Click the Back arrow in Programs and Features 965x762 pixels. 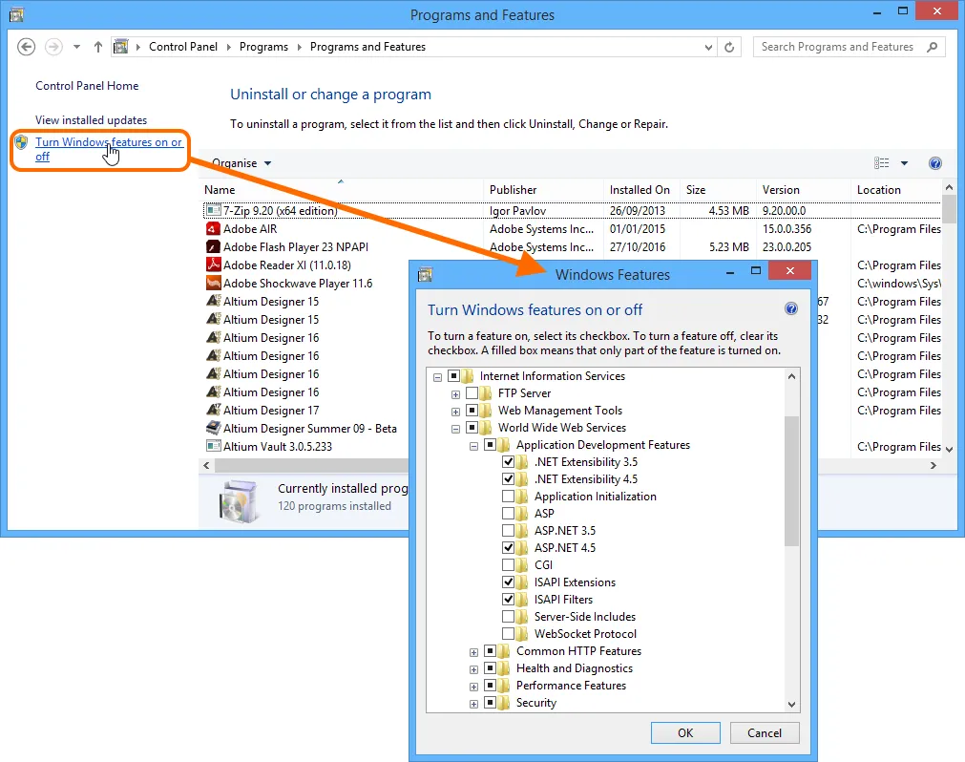click(26, 47)
